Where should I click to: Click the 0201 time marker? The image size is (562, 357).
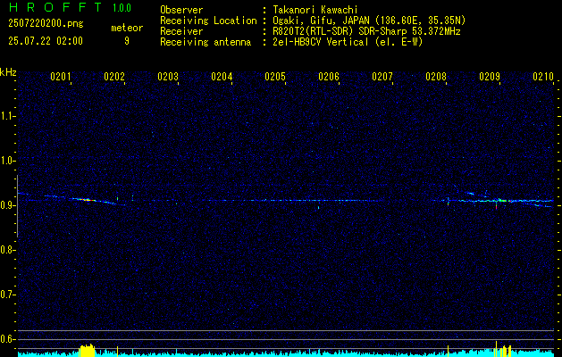pyautogui.click(x=60, y=77)
